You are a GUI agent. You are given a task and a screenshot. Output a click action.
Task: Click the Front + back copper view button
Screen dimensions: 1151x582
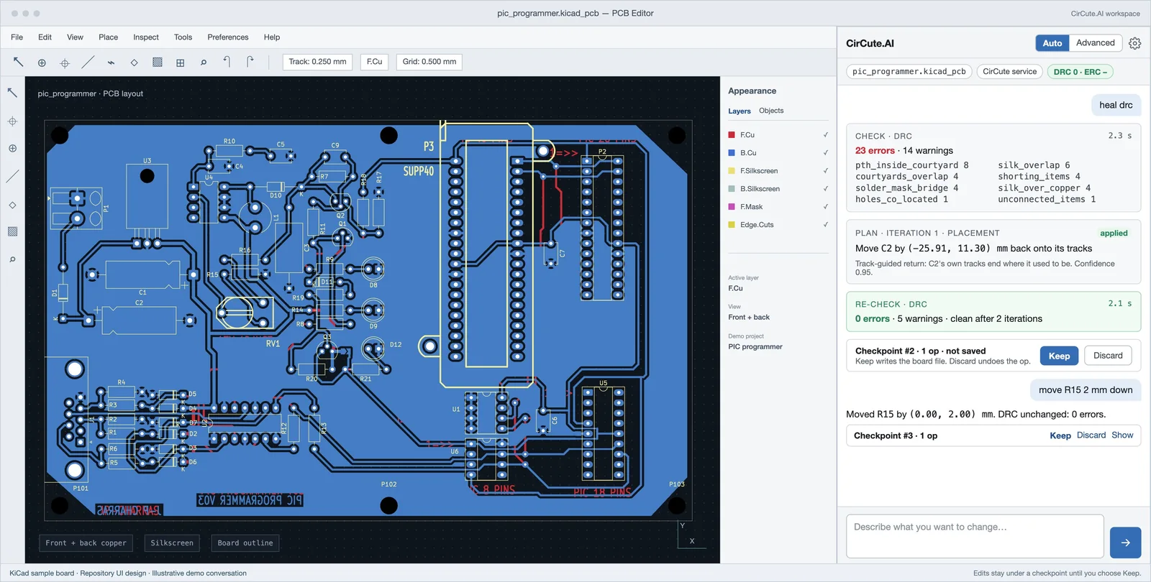[86, 543]
